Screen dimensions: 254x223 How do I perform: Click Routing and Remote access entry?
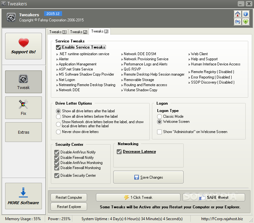point(144,85)
